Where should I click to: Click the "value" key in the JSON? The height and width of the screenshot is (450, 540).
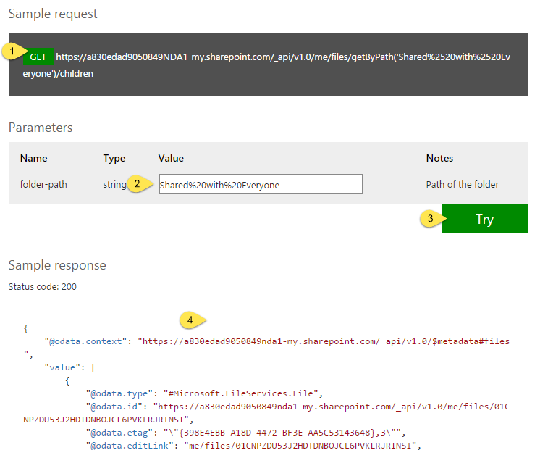point(62,367)
